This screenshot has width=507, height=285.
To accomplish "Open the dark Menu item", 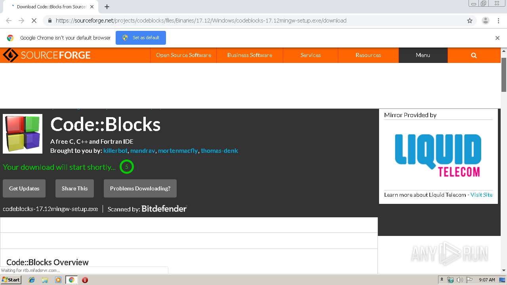I will [x=423, y=55].
